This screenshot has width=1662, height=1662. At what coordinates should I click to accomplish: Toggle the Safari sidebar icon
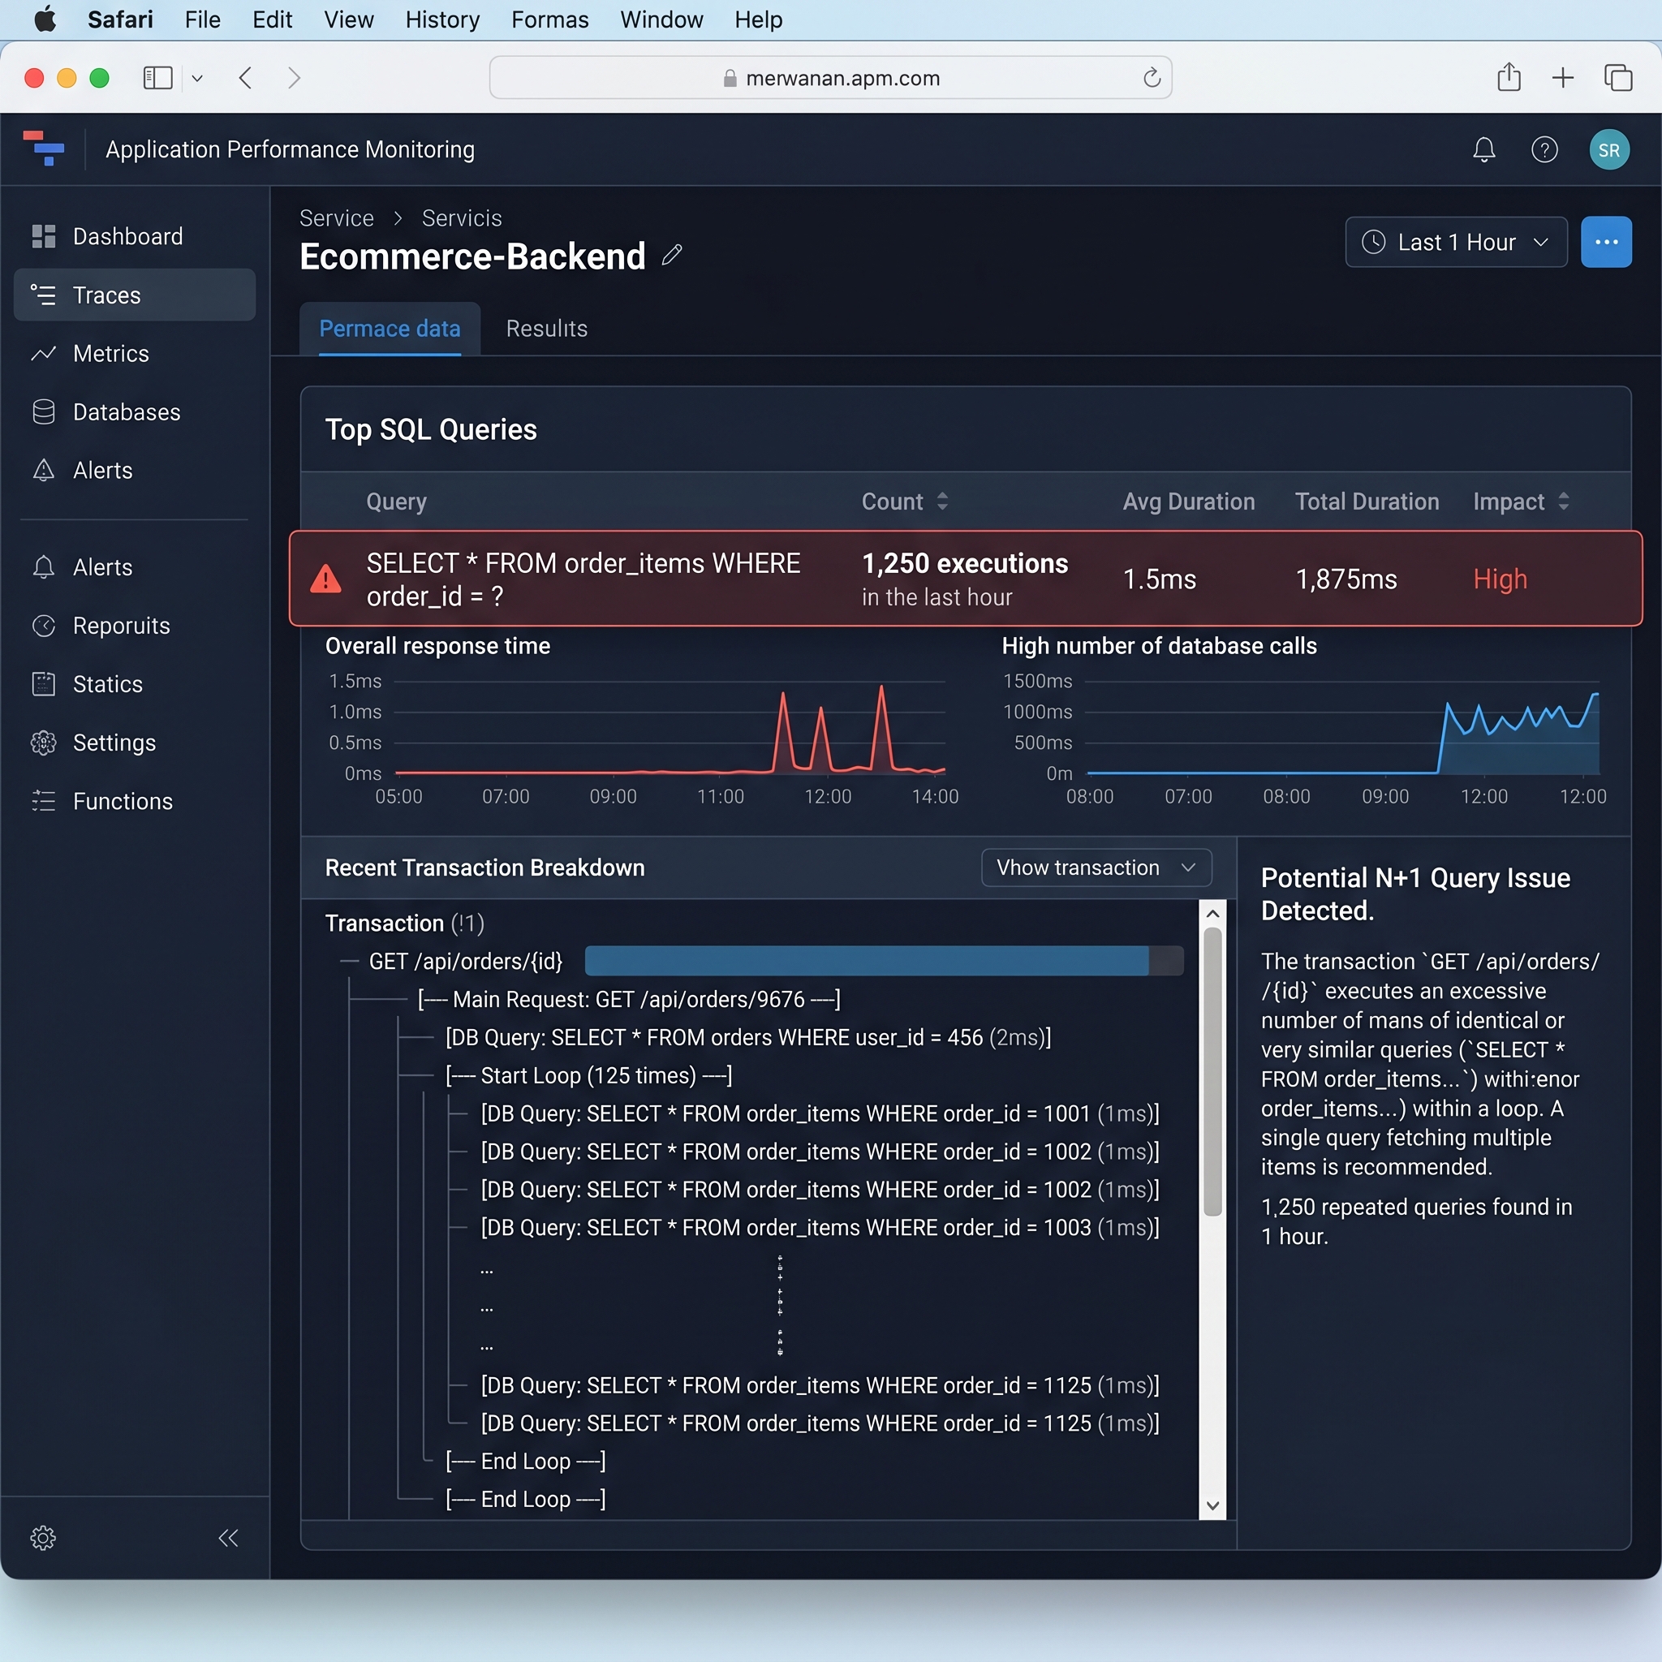click(x=157, y=78)
